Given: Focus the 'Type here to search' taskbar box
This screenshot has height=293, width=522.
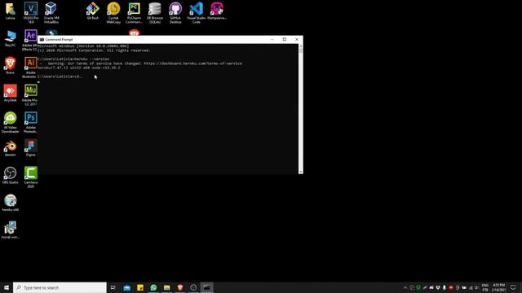Looking at the screenshot, I should point(60,287).
